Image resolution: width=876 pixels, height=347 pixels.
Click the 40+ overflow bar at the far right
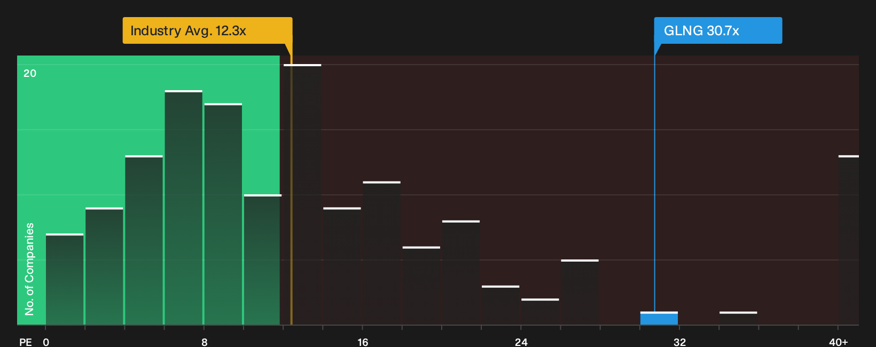(x=849, y=240)
